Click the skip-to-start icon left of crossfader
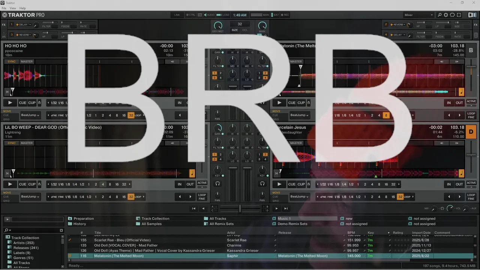Screen dimensions: 480x270 (193, 208)
